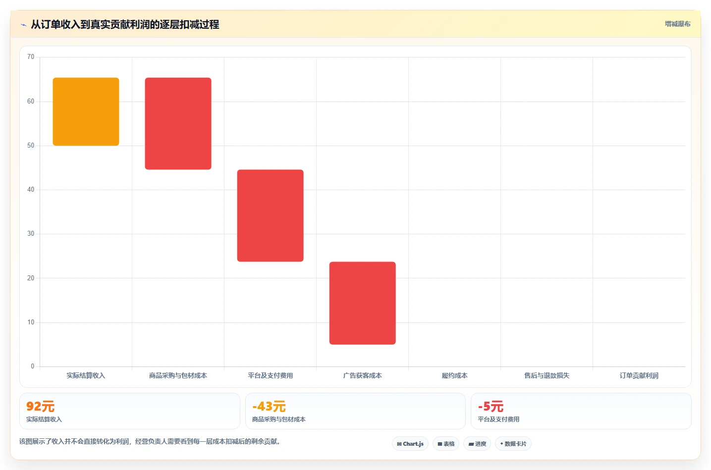
Task: Click the 订单贡献利润 x-axis label
Action: (639, 375)
